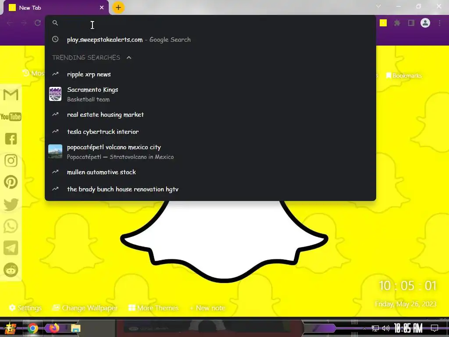Open the Pinterest sidebar shortcut
The width and height of the screenshot is (449, 337).
(11, 182)
